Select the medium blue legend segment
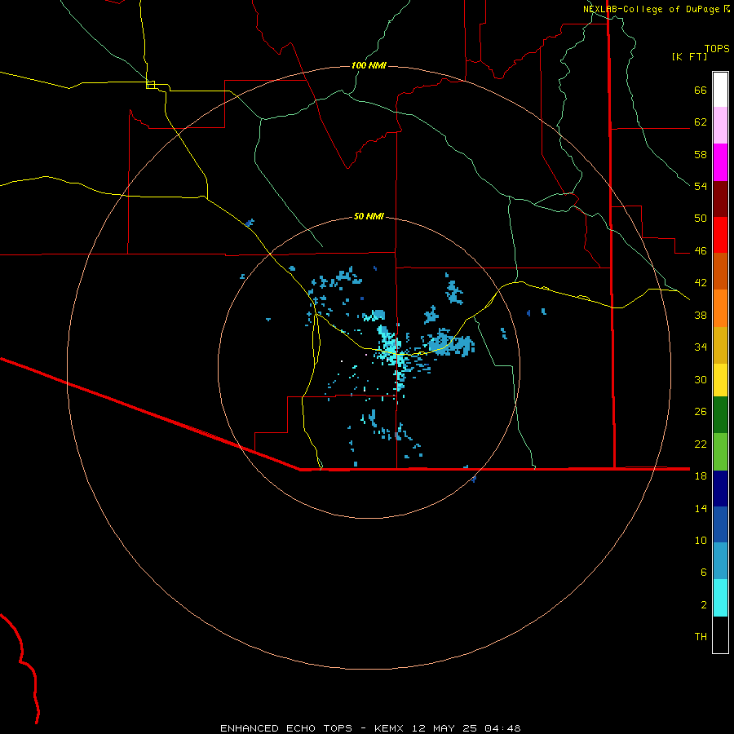This screenshot has width=734, height=734. [x=720, y=524]
